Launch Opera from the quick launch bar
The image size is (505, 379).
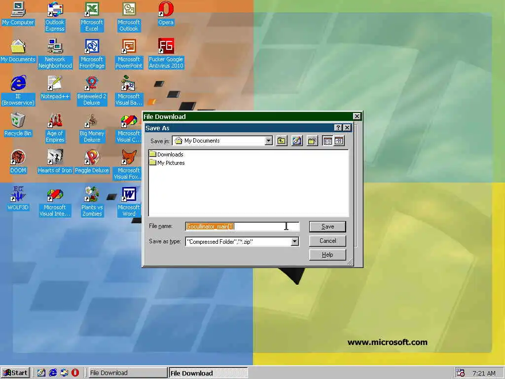tap(75, 373)
